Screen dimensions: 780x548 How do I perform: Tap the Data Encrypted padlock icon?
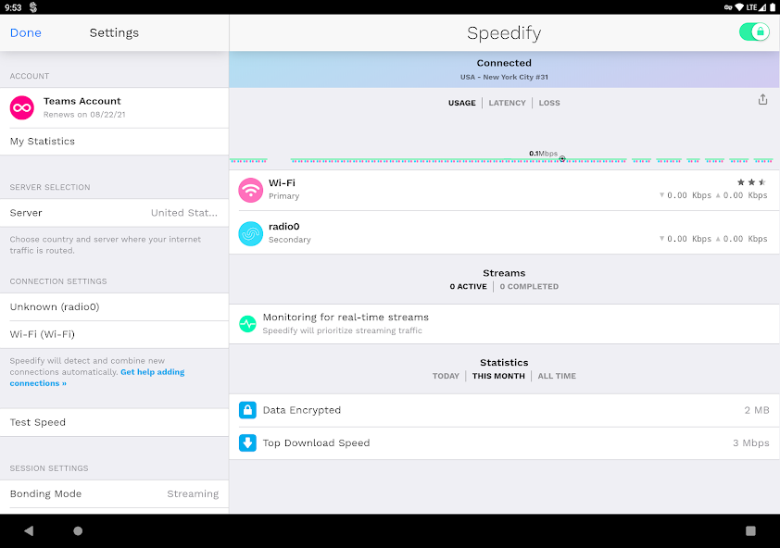[x=247, y=409]
